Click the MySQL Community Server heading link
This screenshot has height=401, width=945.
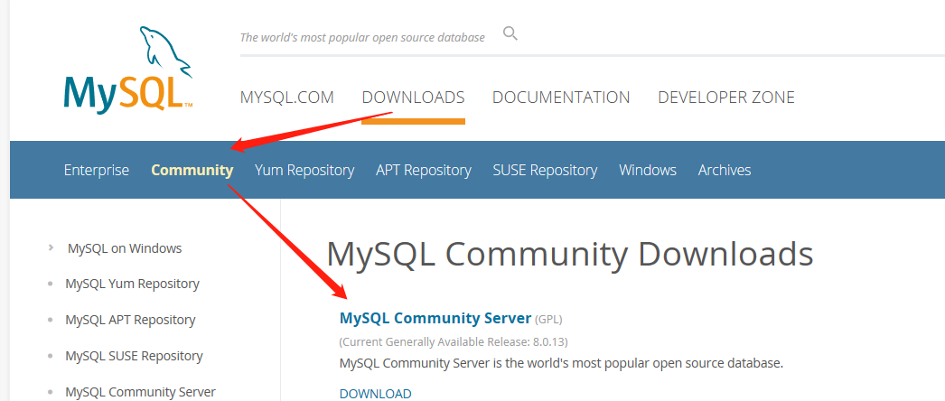pyautogui.click(x=435, y=318)
